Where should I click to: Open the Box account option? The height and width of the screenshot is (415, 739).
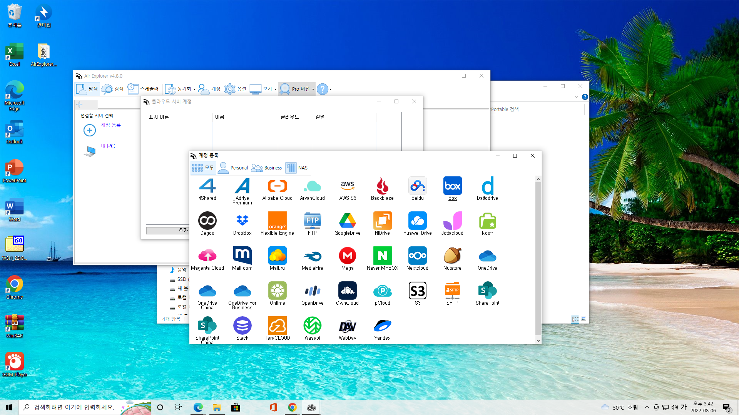pos(452,189)
